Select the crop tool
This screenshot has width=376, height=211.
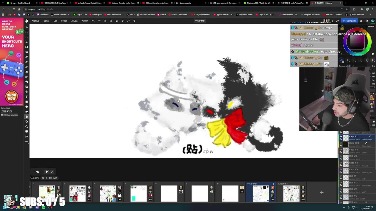[x=26, y=52]
